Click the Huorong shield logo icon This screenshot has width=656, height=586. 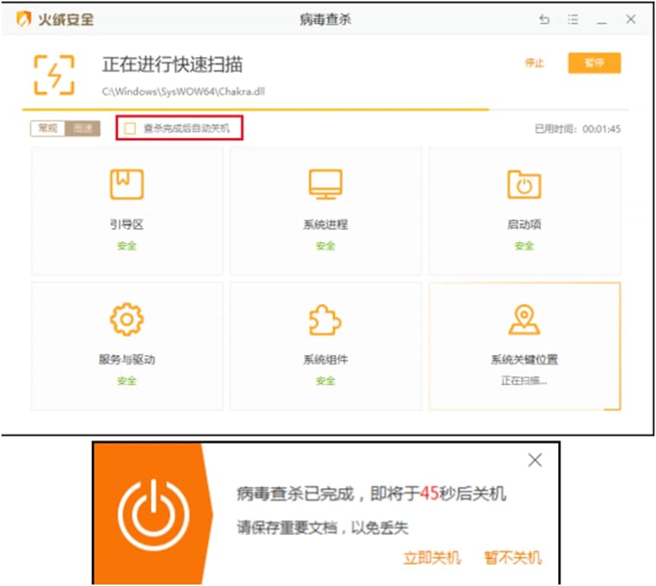tap(24, 19)
